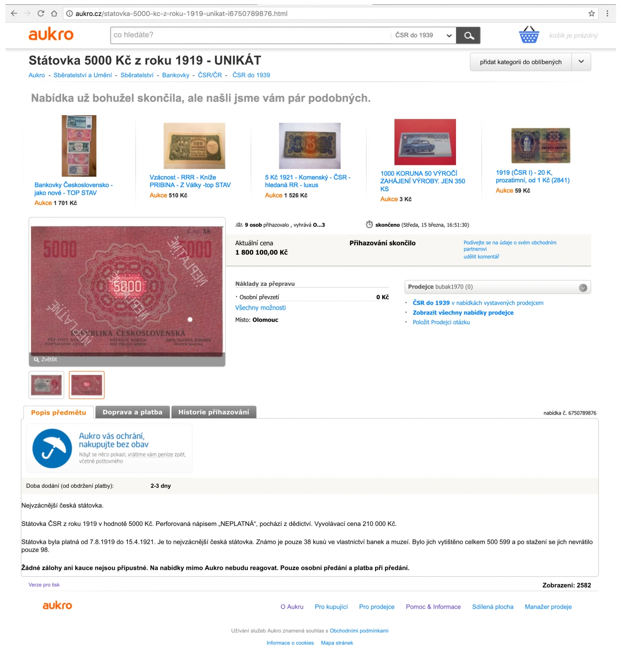Click the Aukro logo in header
Image resolution: width=621 pixels, height=658 pixels.
coord(51,34)
